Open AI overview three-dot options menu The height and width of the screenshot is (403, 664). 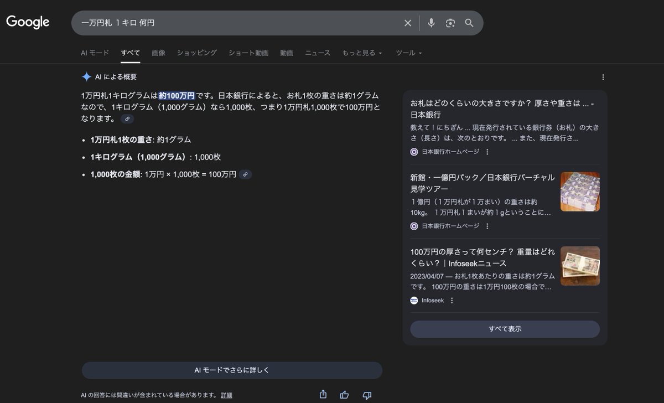click(x=603, y=77)
